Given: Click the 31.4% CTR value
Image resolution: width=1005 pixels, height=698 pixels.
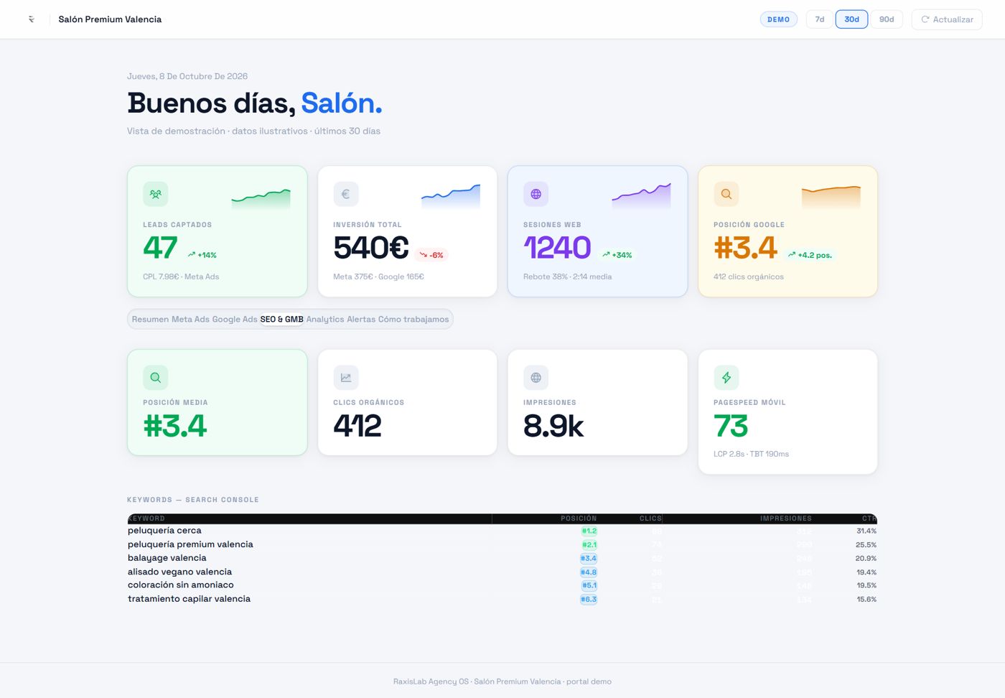Looking at the screenshot, I should (x=866, y=531).
